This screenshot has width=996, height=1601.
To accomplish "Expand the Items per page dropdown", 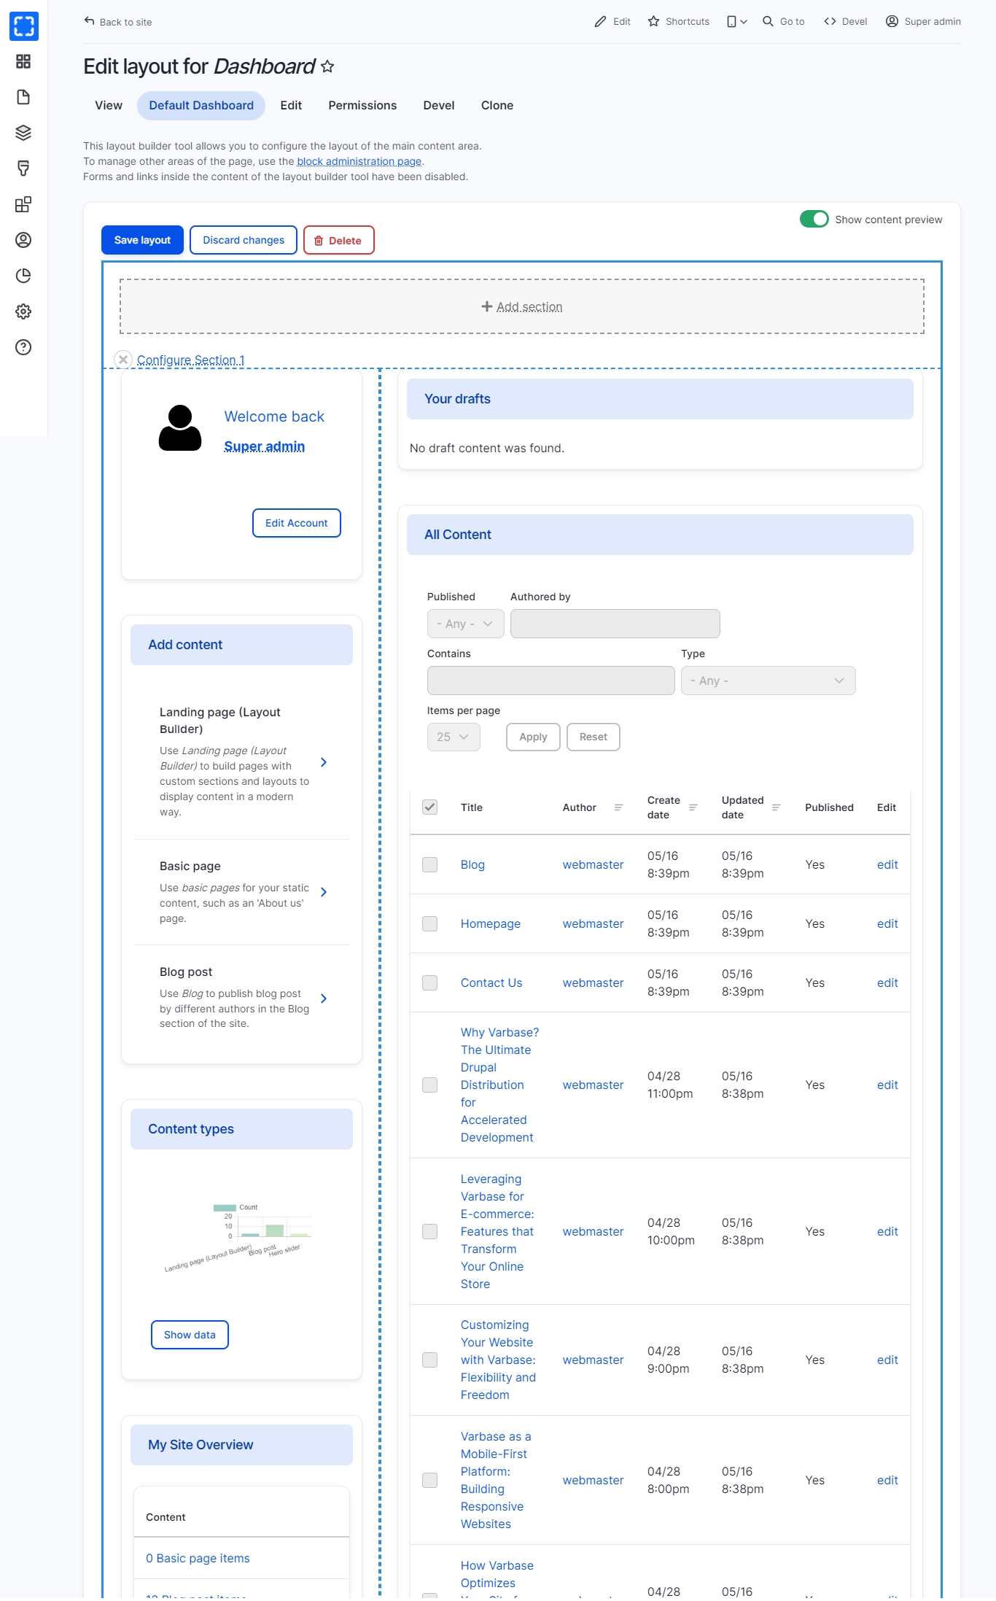I will tap(453, 737).
